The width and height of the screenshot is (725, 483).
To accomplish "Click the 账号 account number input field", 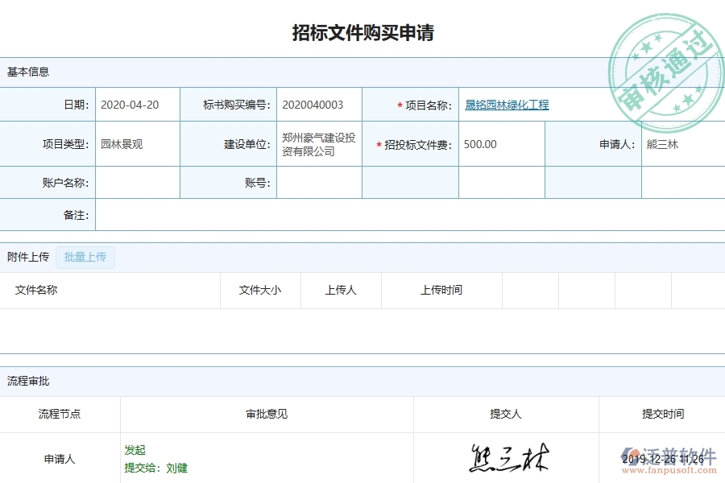I will pos(320,182).
